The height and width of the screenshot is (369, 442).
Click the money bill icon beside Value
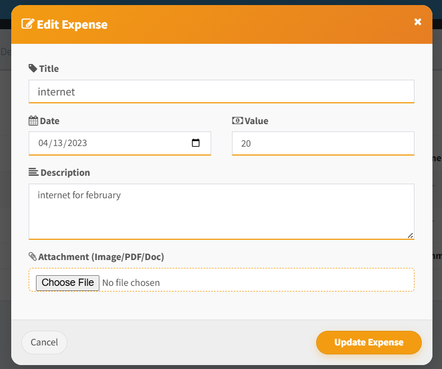click(238, 121)
